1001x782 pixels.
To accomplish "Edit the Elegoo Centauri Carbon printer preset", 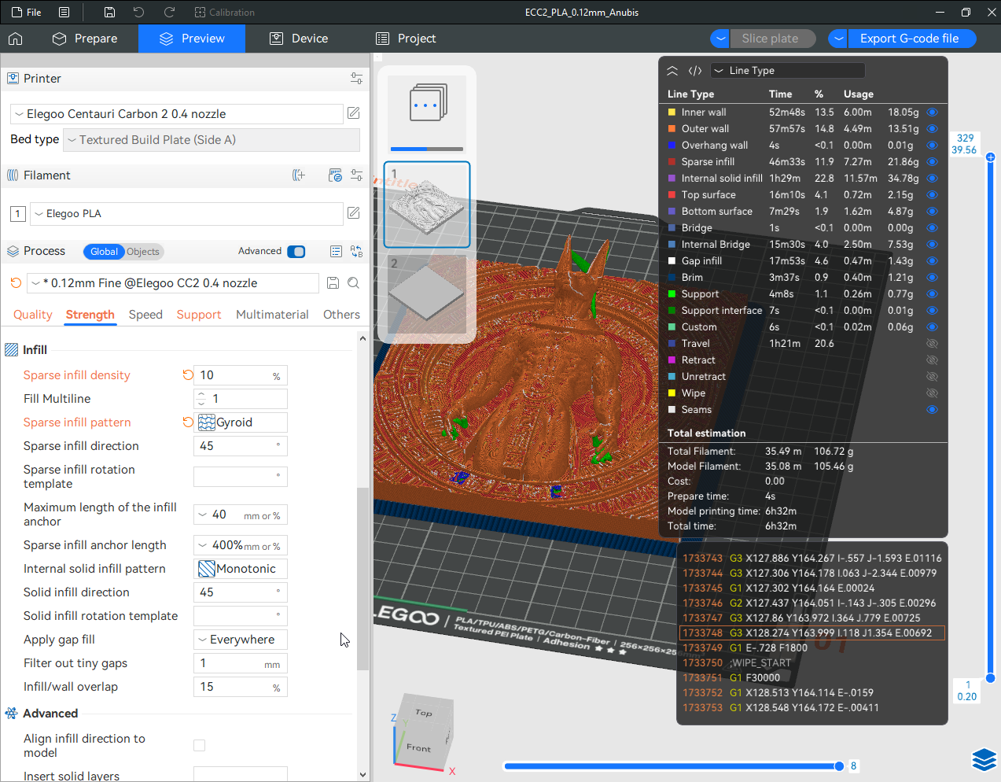I will point(354,113).
